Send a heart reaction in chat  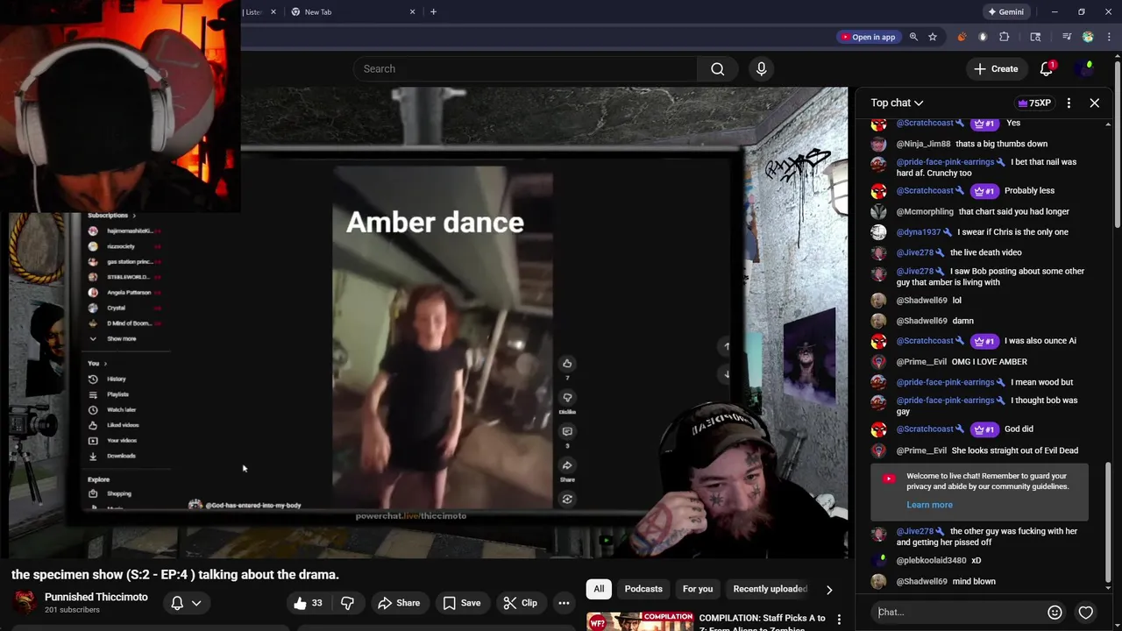click(x=1086, y=613)
